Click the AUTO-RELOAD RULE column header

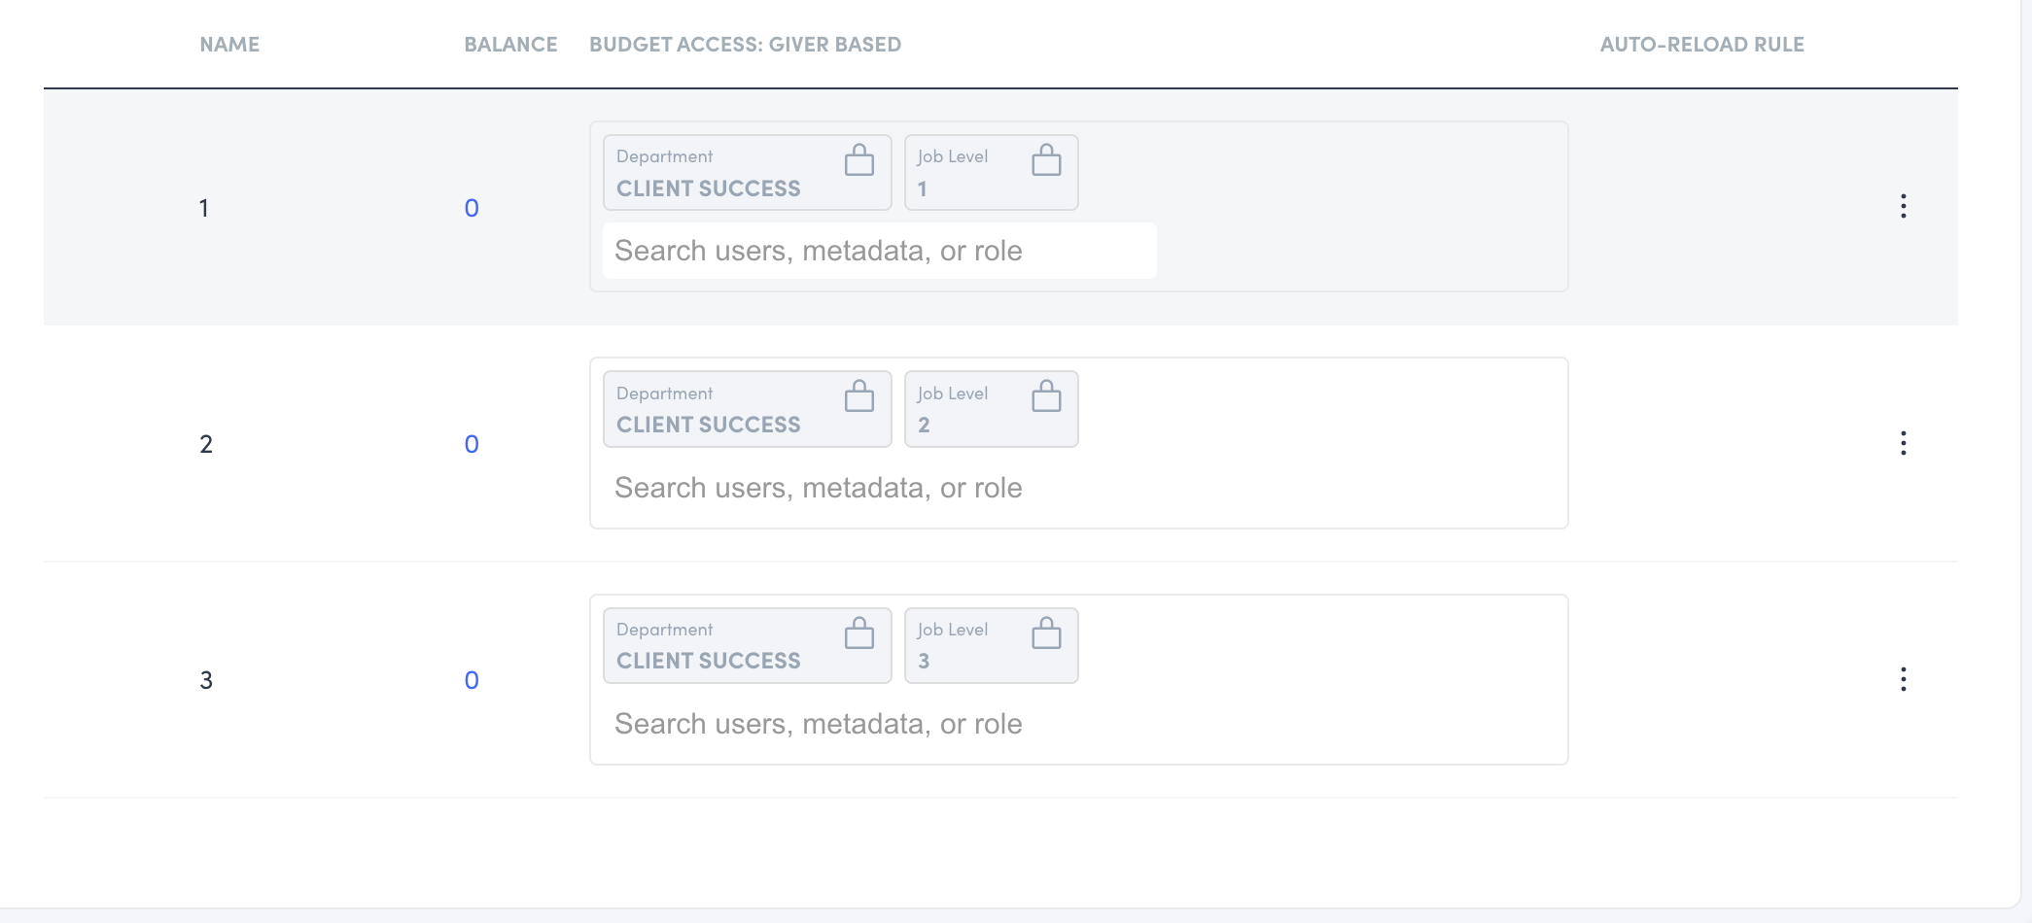coord(1701,45)
